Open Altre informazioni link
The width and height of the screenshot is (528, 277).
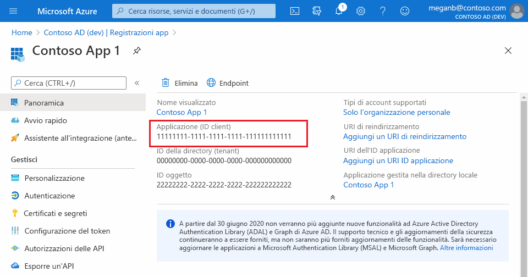pyautogui.click(x=466, y=248)
